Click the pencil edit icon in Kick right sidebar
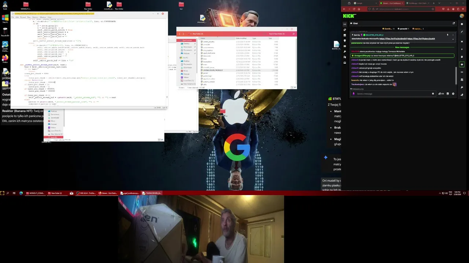This screenshot has width=469, height=263. (462, 32)
